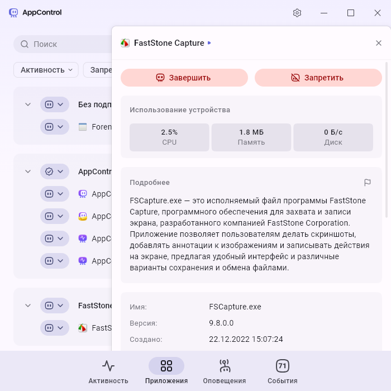Click the created date 22.12.2022 15:07:24
391x391 pixels.
click(246, 340)
